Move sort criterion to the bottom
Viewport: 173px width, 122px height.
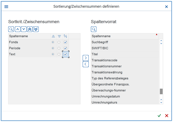click(36, 29)
